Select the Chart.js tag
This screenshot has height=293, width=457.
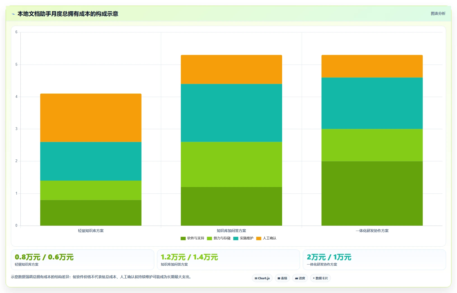point(262,278)
